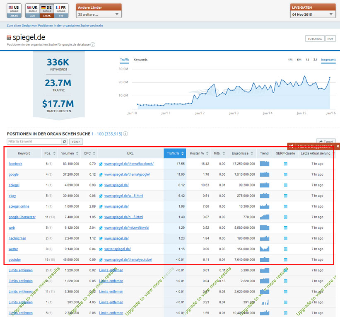
Task: Switch to old design link in top banner
Action: pyautogui.click(x=55, y=26)
